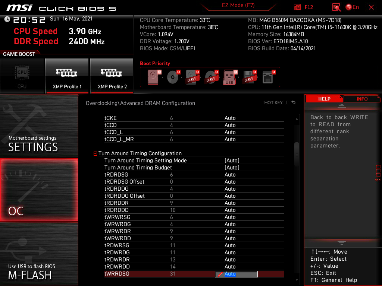The width and height of the screenshot is (382, 286).
Task: Select the USB optical drive boot device icon
Action: click(x=211, y=77)
